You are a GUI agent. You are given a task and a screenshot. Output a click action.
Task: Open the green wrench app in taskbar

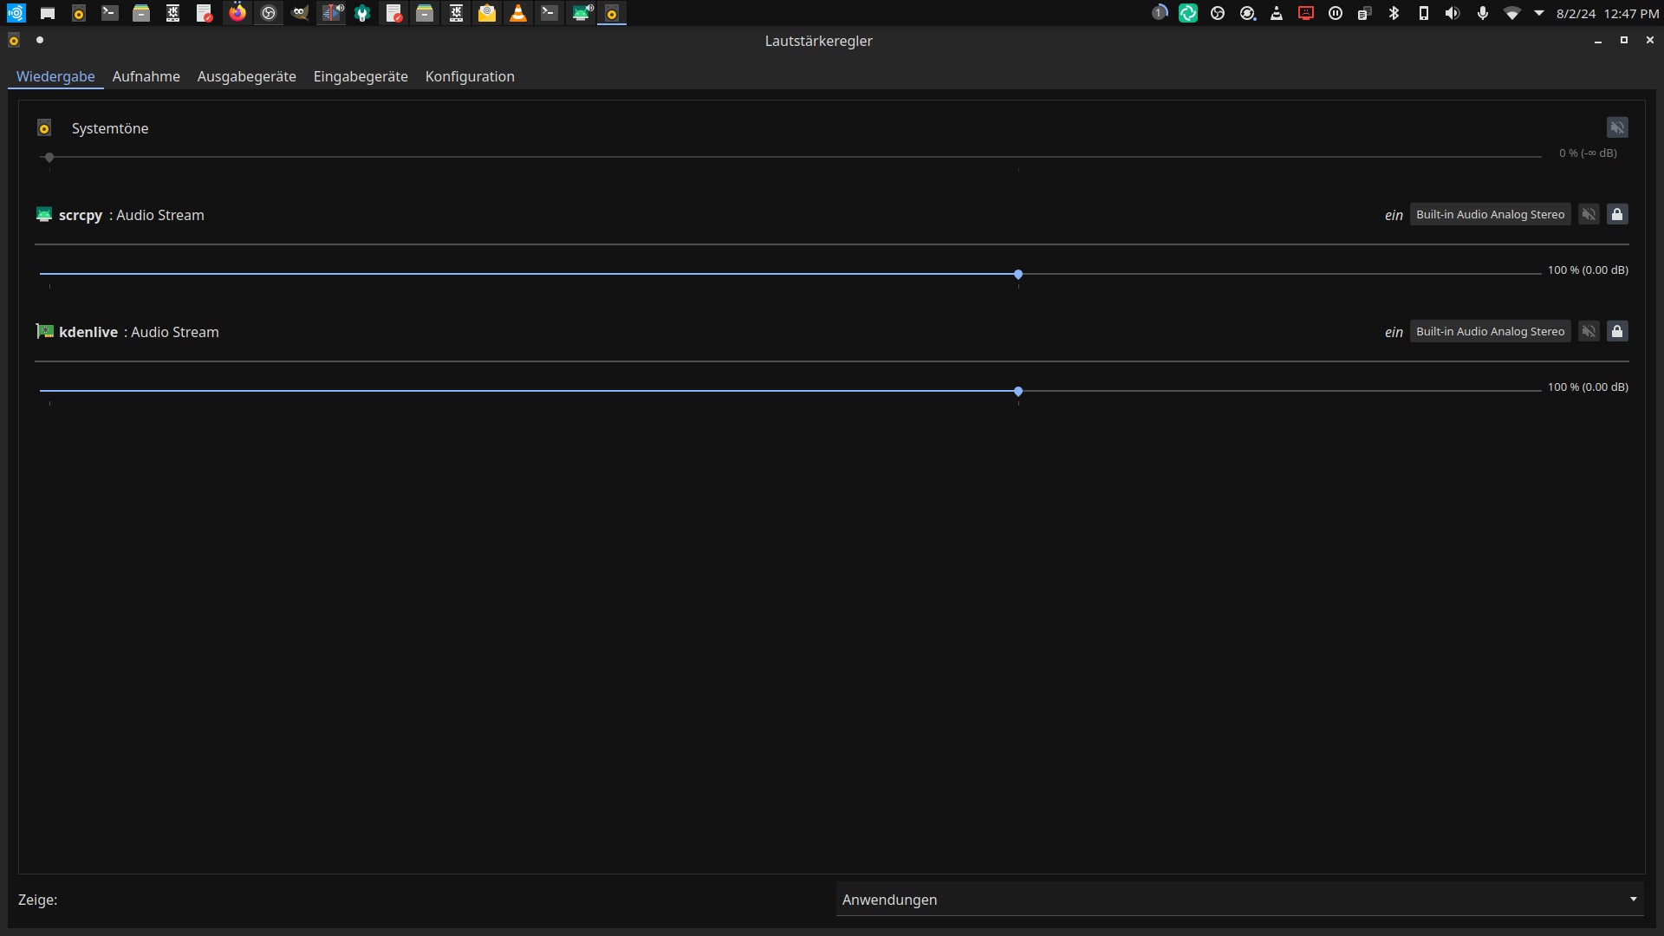[363, 13]
